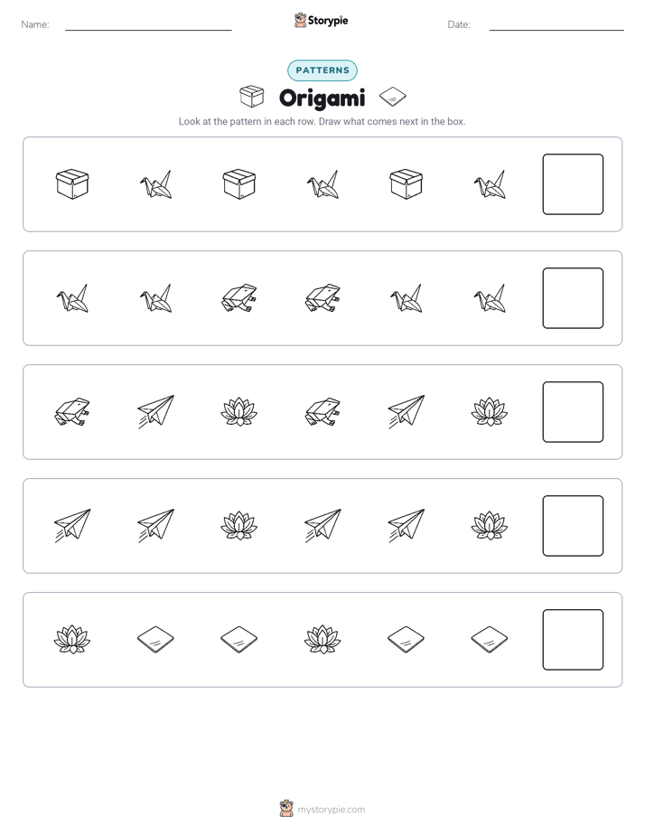The image size is (645, 835).
Task: Click the first paper plane in row three
Action: click(x=156, y=412)
